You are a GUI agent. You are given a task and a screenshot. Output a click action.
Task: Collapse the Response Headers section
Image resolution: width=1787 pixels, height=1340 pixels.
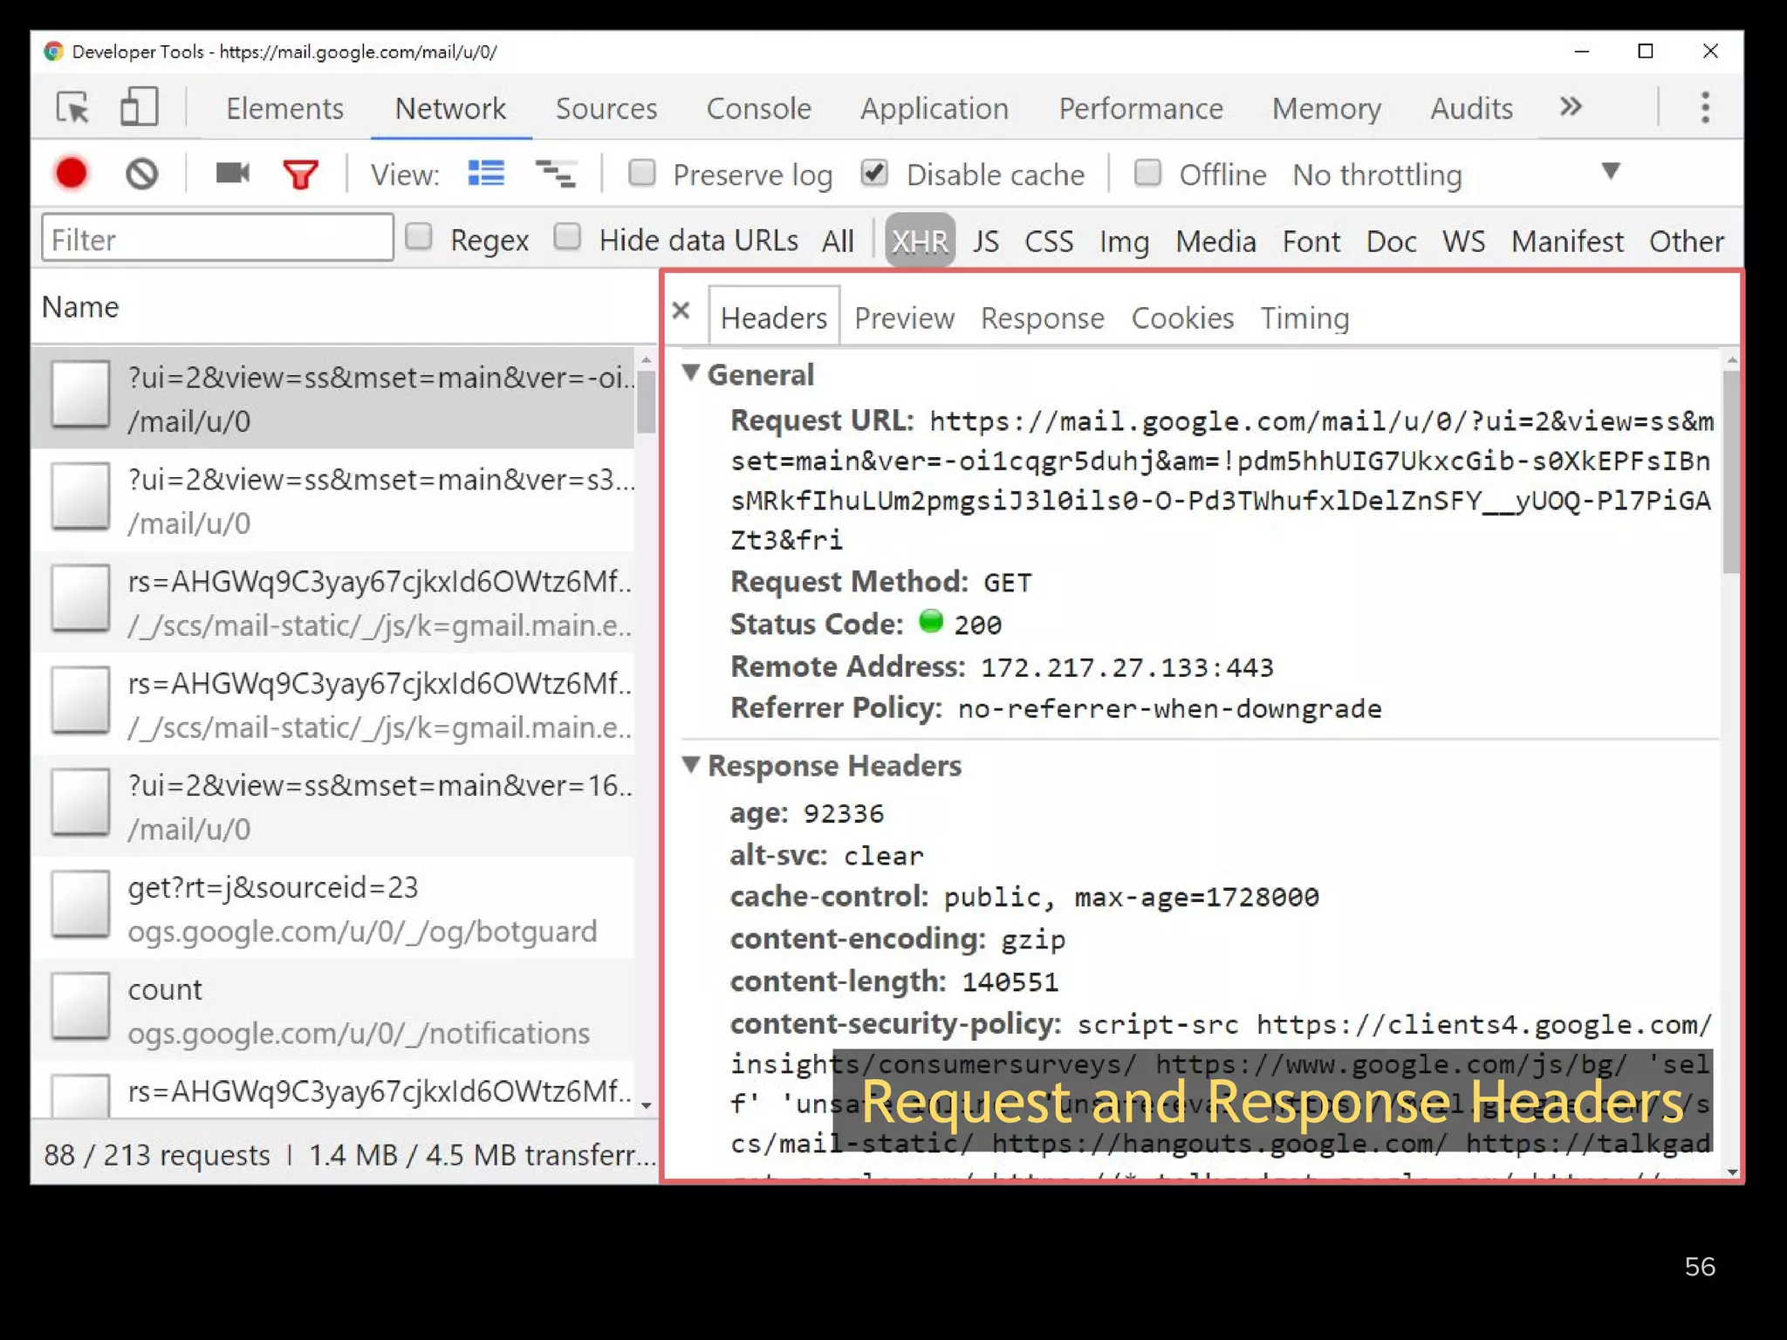click(691, 765)
